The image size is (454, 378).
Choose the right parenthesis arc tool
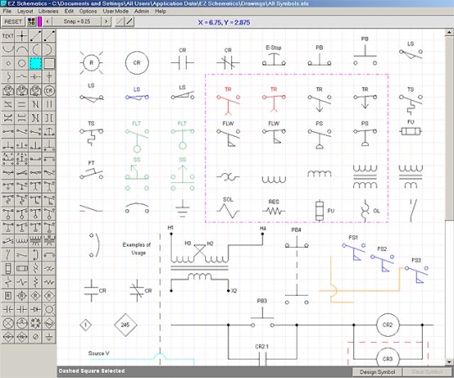(49, 50)
